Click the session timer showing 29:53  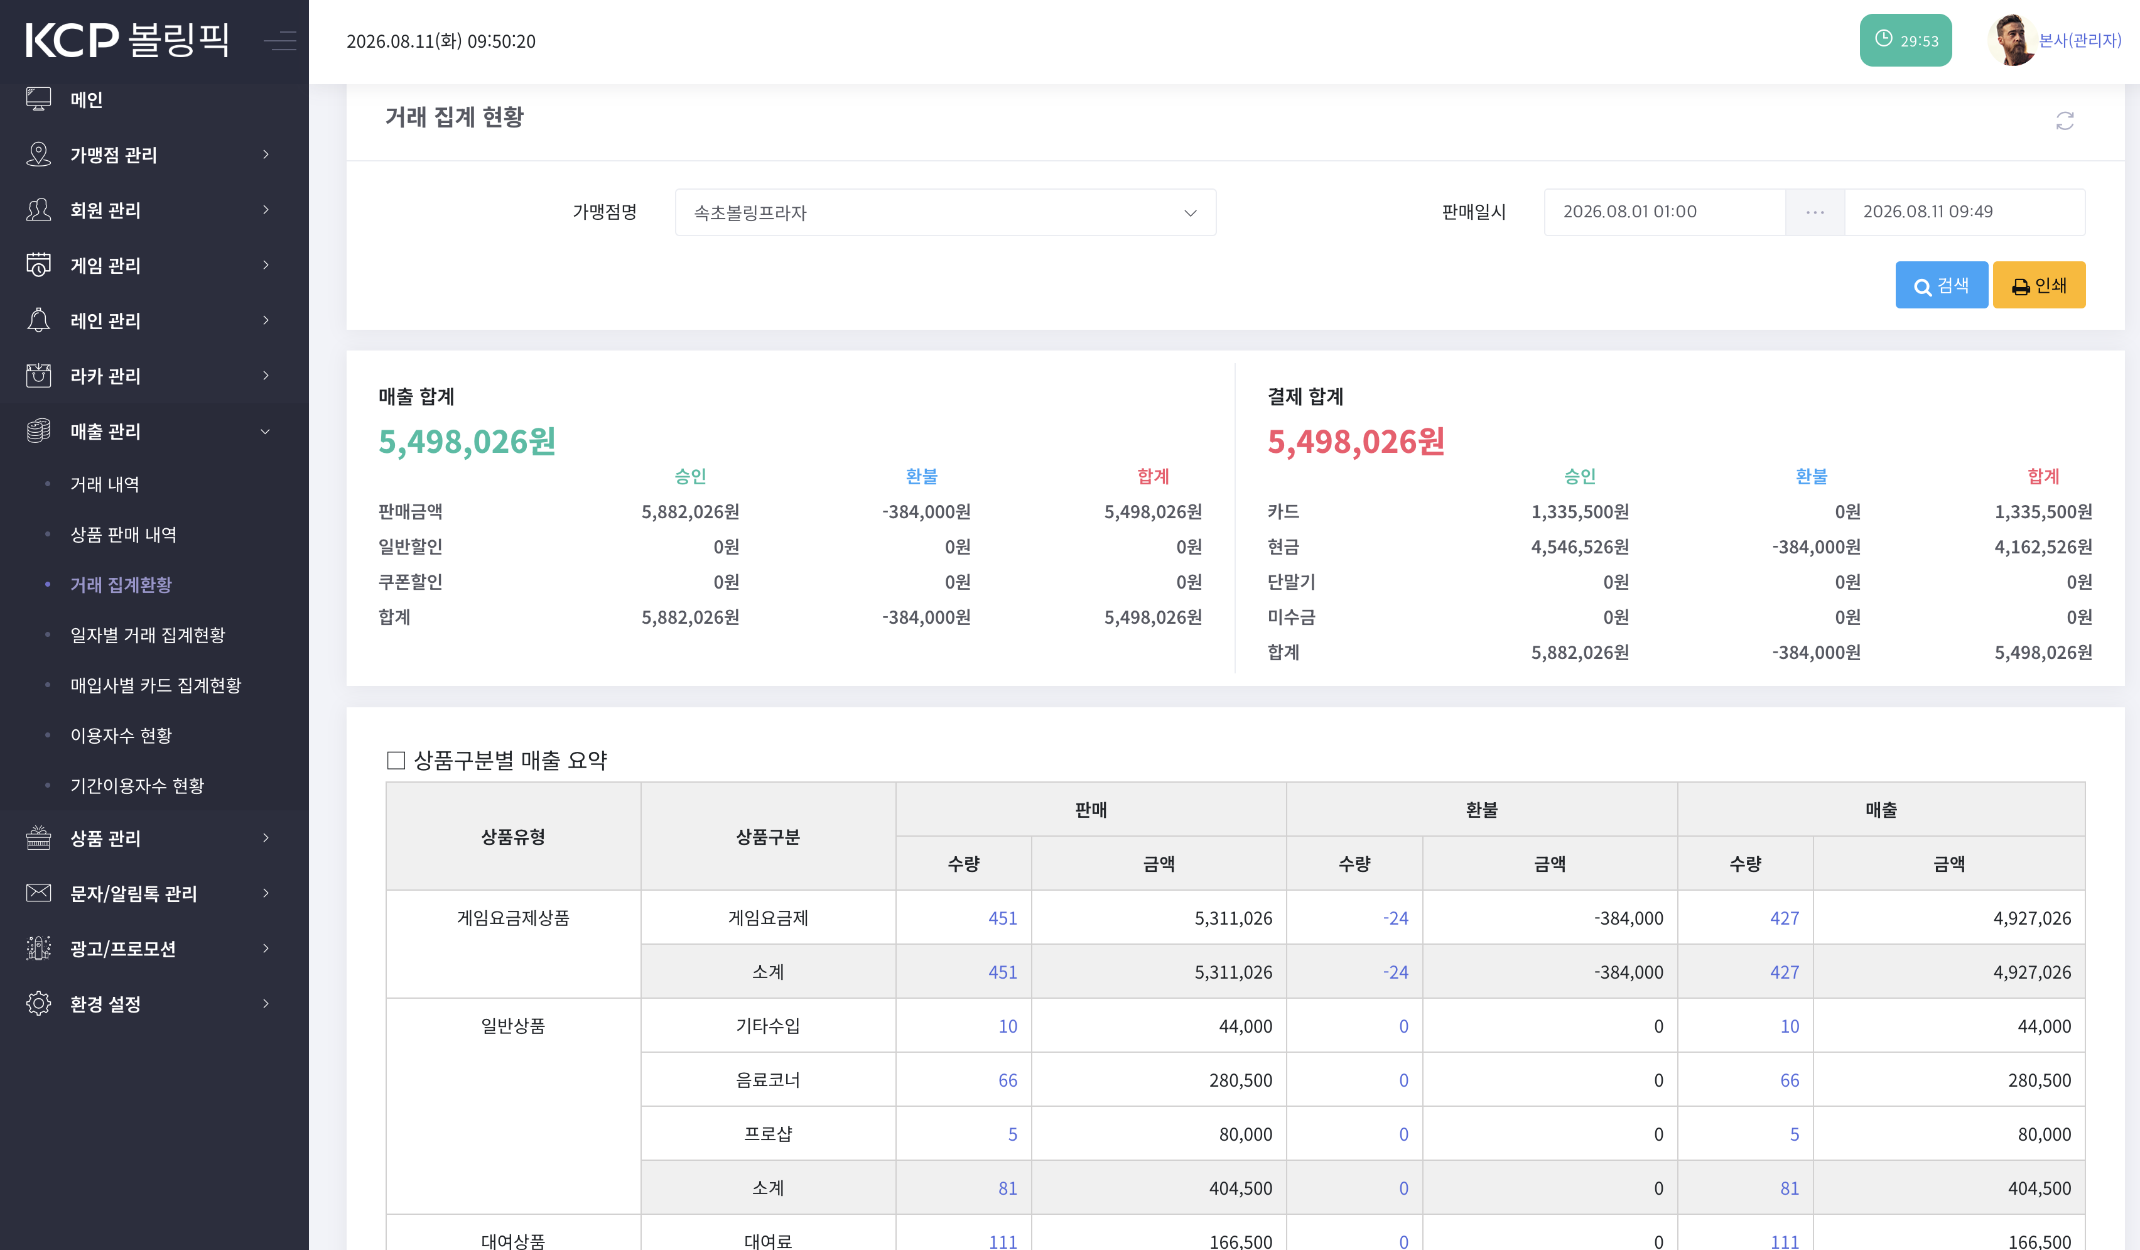point(1905,40)
